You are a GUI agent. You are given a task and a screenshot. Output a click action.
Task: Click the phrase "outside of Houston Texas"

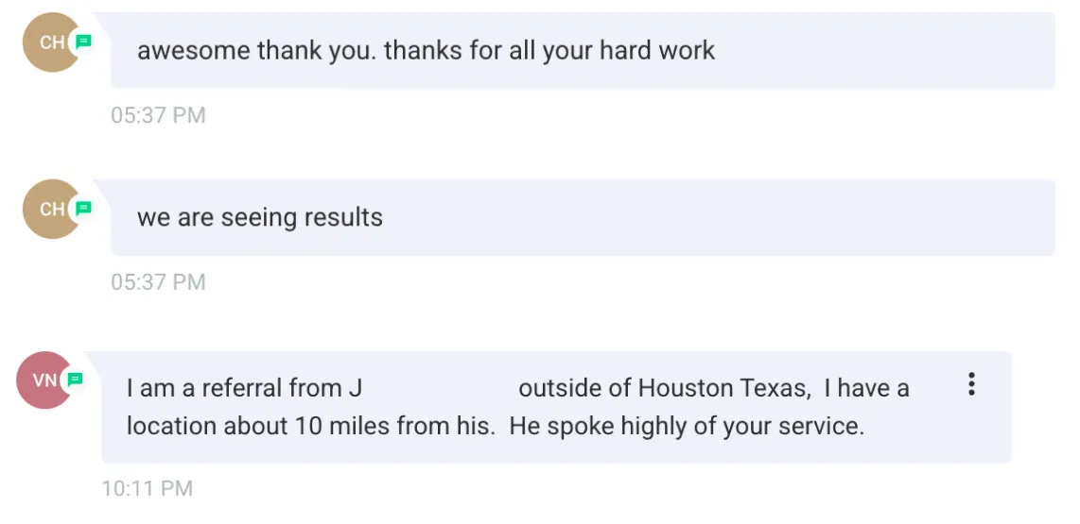[x=662, y=389]
